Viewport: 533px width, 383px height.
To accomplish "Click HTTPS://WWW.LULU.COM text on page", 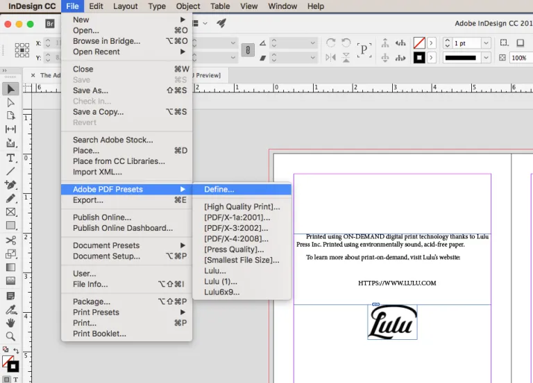I will click(x=397, y=283).
